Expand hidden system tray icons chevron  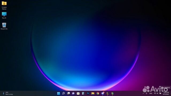[x=143, y=93]
